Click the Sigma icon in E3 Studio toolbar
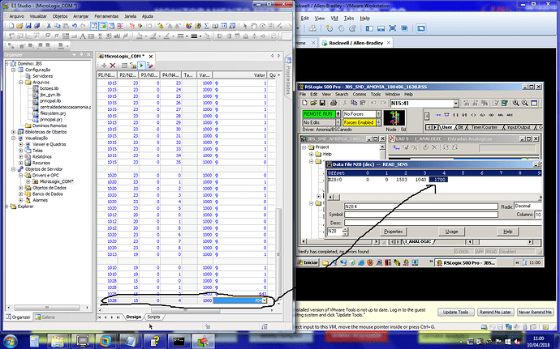 pos(206,26)
